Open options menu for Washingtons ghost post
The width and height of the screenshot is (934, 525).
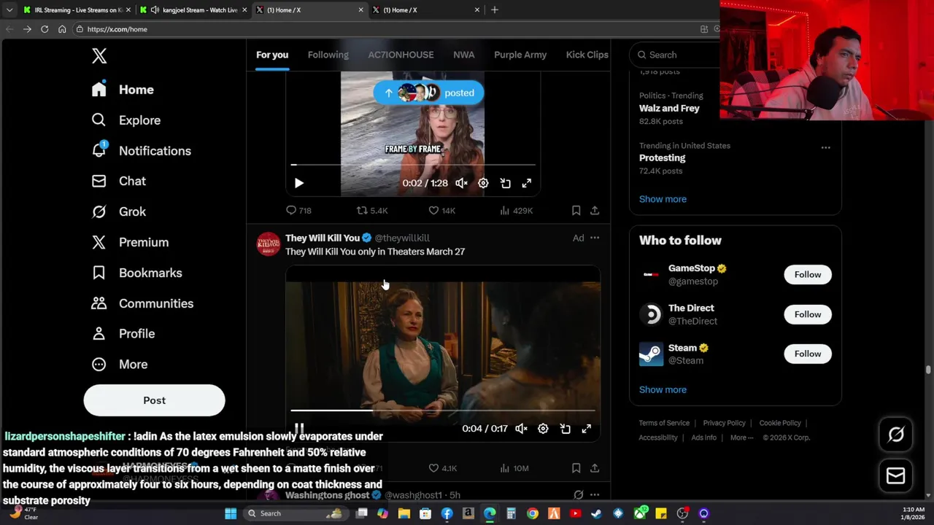coord(595,495)
